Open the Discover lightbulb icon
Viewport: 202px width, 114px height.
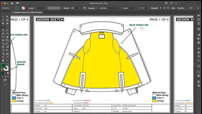(176, 3)
